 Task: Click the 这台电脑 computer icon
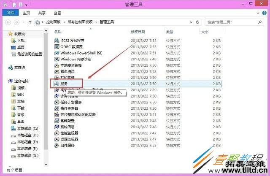coord(11,81)
